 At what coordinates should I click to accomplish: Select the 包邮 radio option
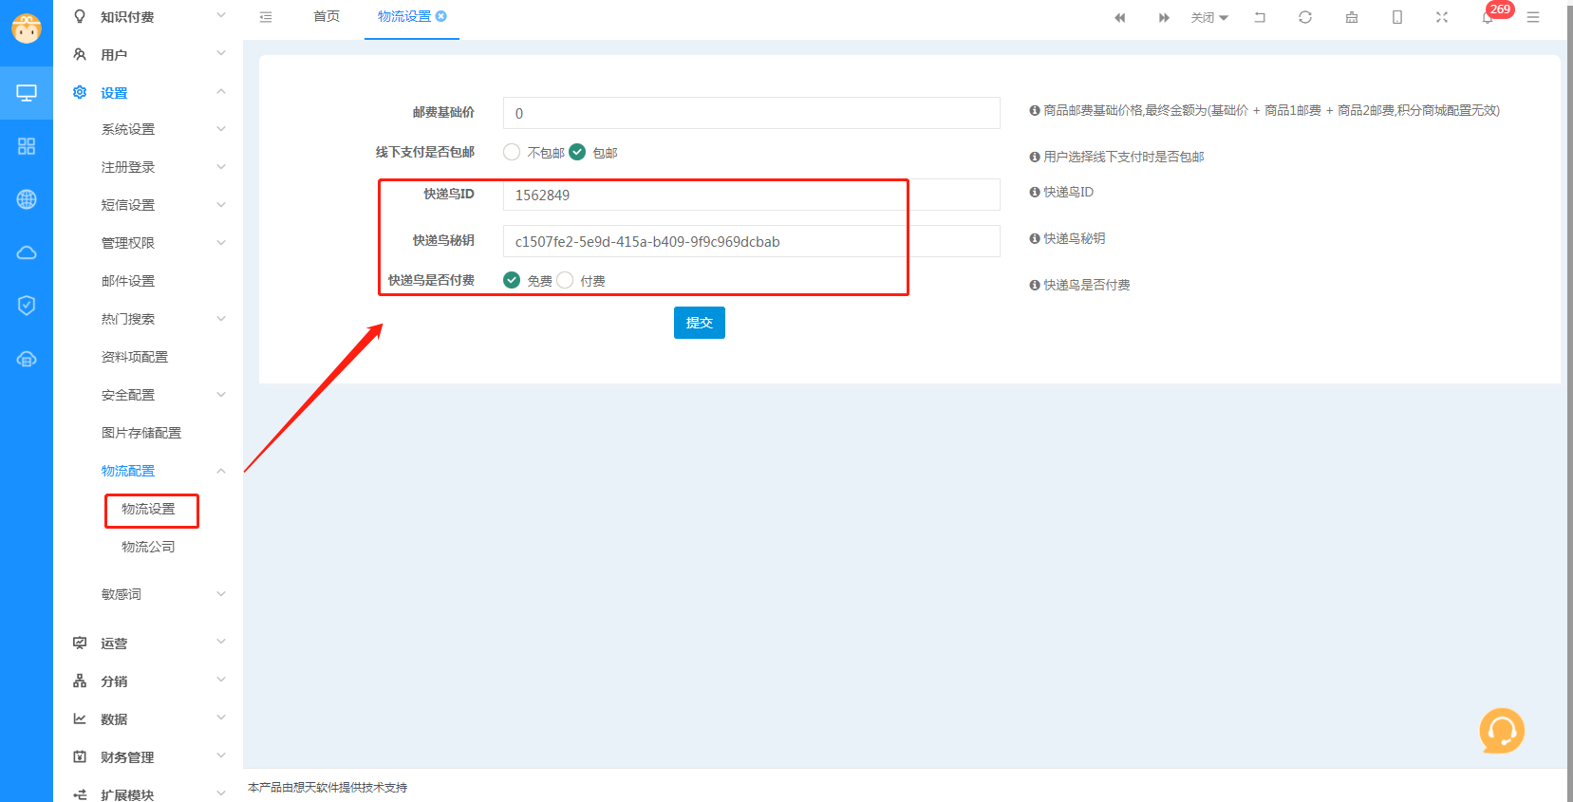[577, 152]
